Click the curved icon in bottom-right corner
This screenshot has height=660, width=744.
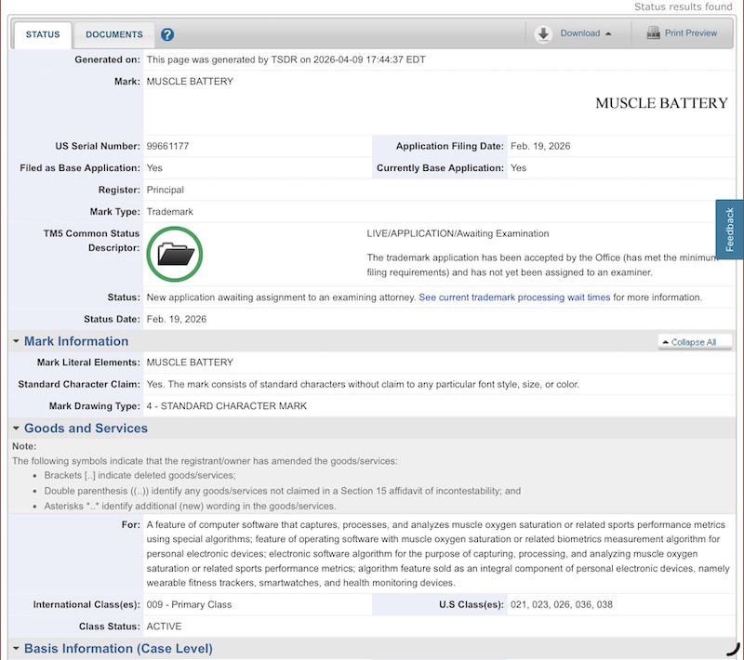coord(732,647)
